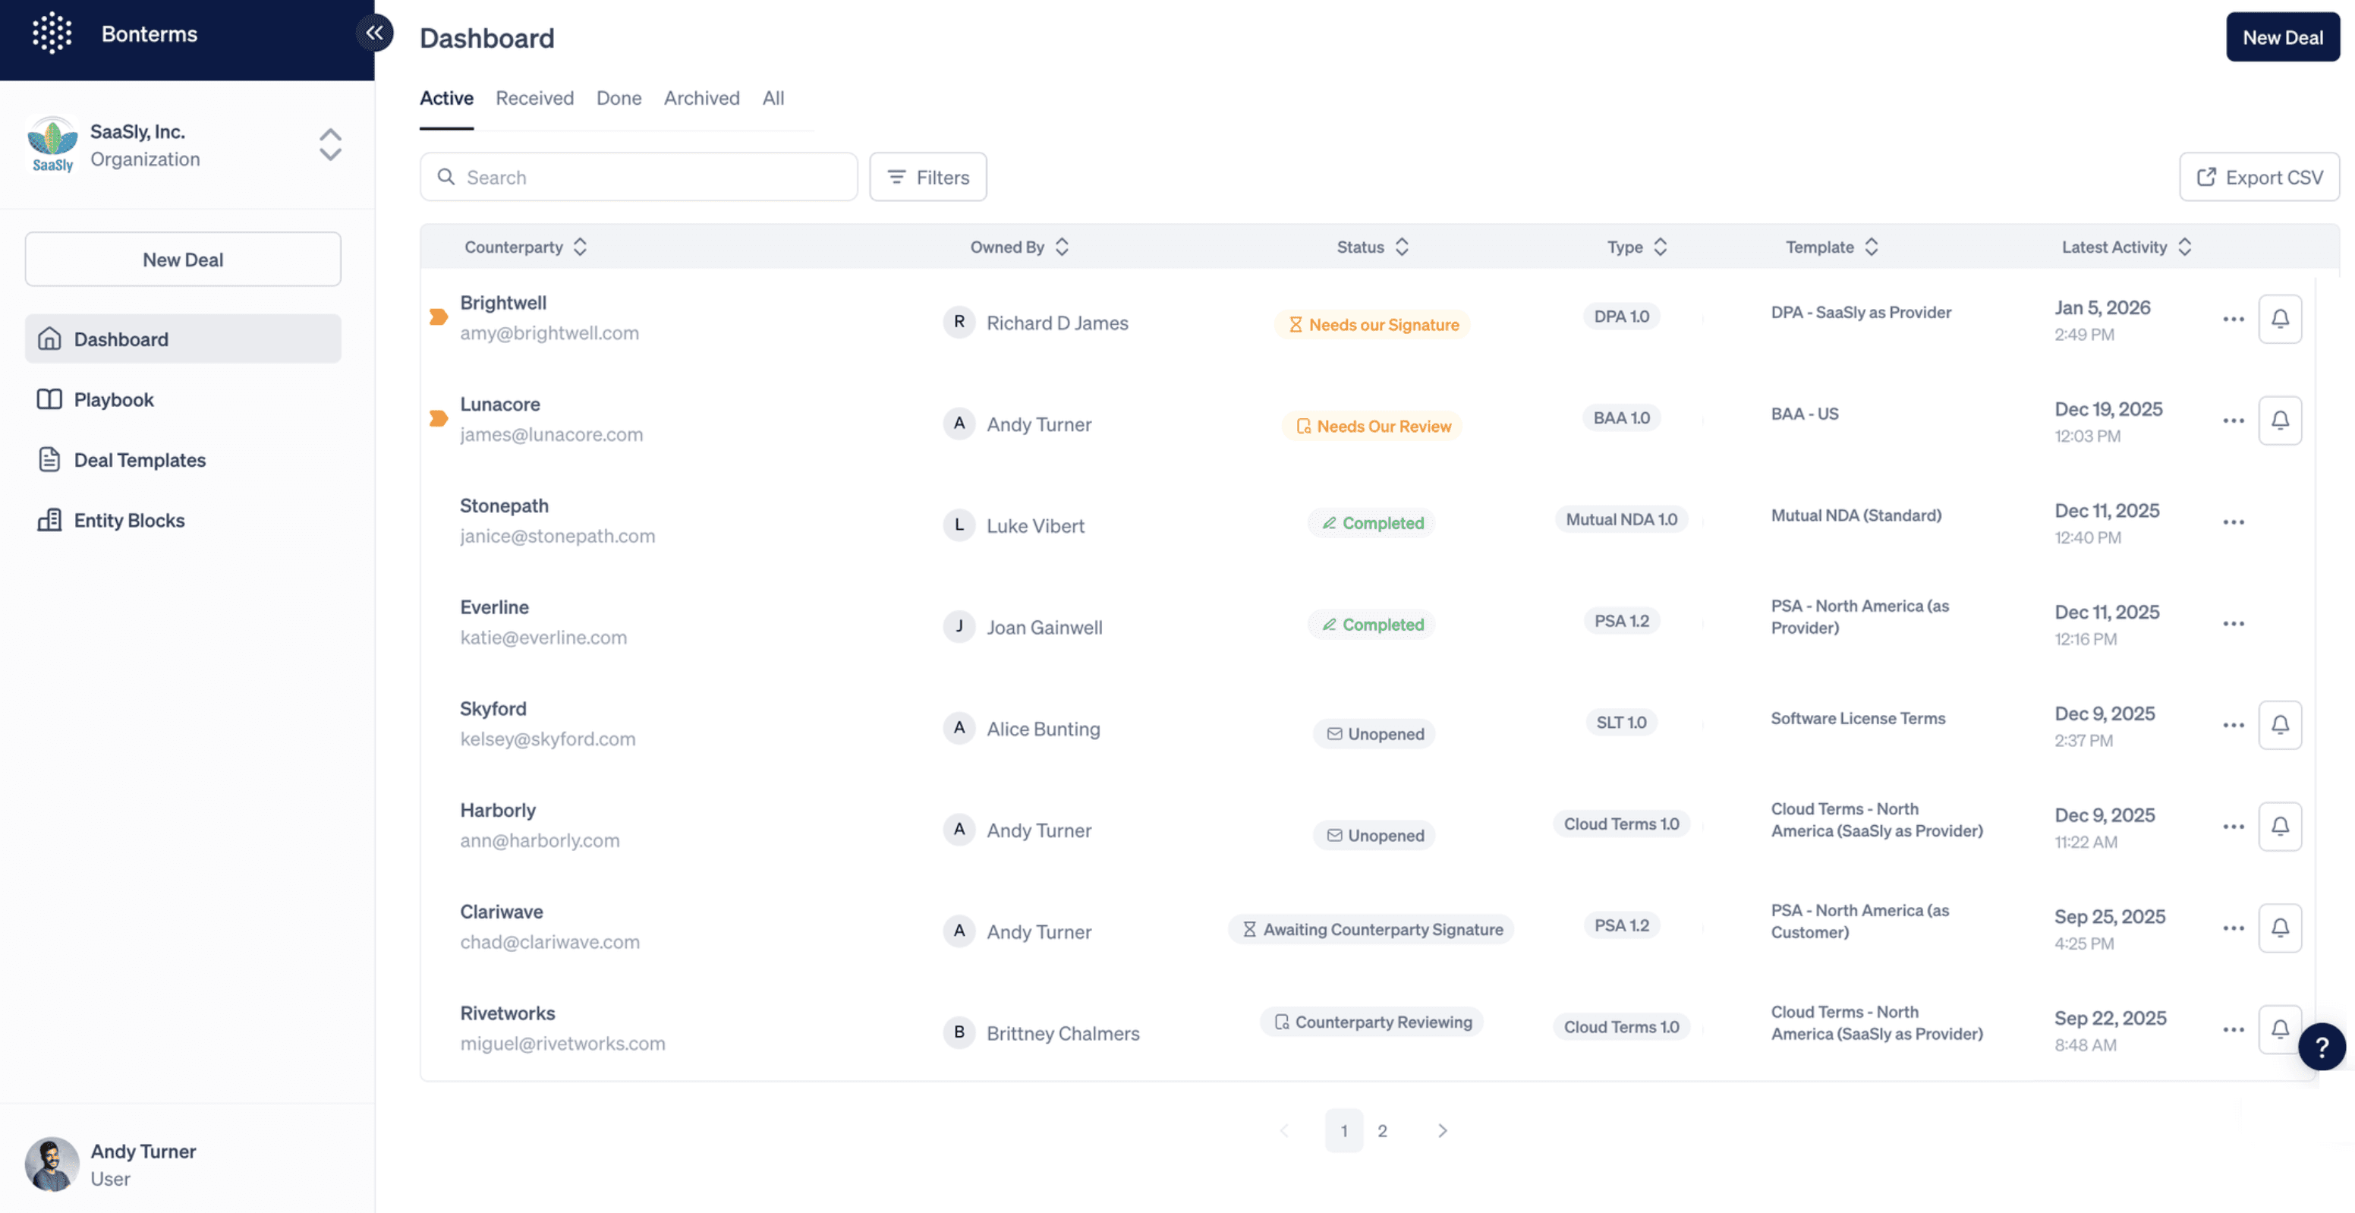Switch to the Archived tab
2355x1213 pixels.
(x=701, y=98)
